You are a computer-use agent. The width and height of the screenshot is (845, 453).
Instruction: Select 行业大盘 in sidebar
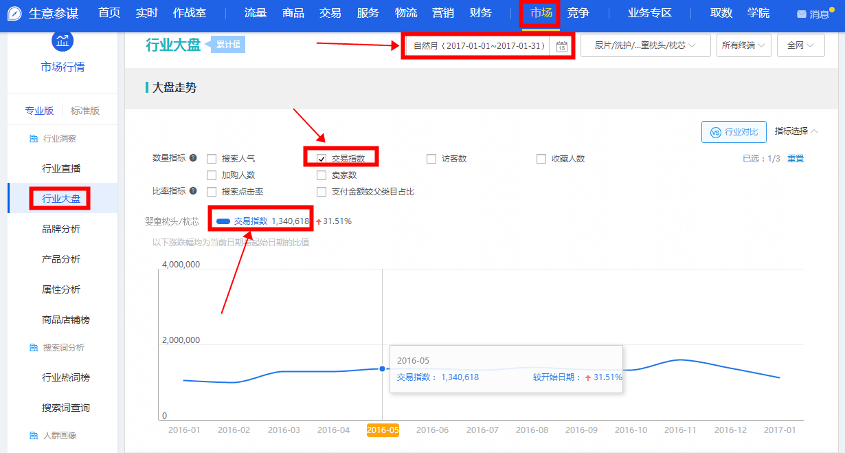coord(61,199)
